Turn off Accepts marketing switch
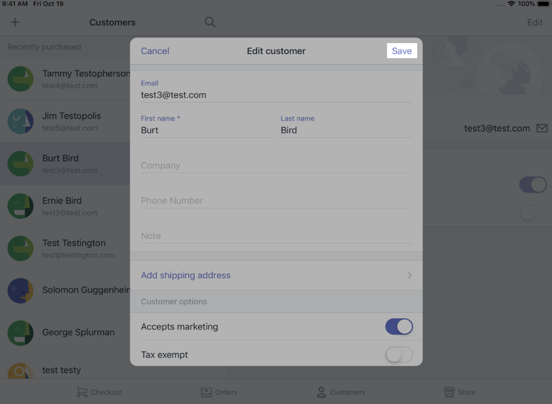 pyautogui.click(x=399, y=326)
